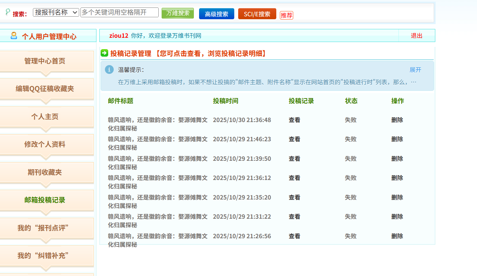Select 邮箱投稿记录 in the sidebar

click(45, 200)
